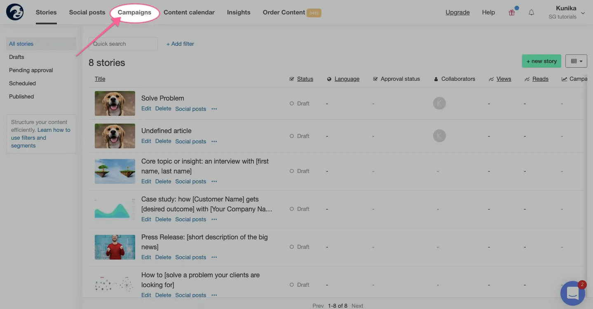Open more options for Undefined article
Screen dimensions: 593x309
pyautogui.click(x=214, y=141)
